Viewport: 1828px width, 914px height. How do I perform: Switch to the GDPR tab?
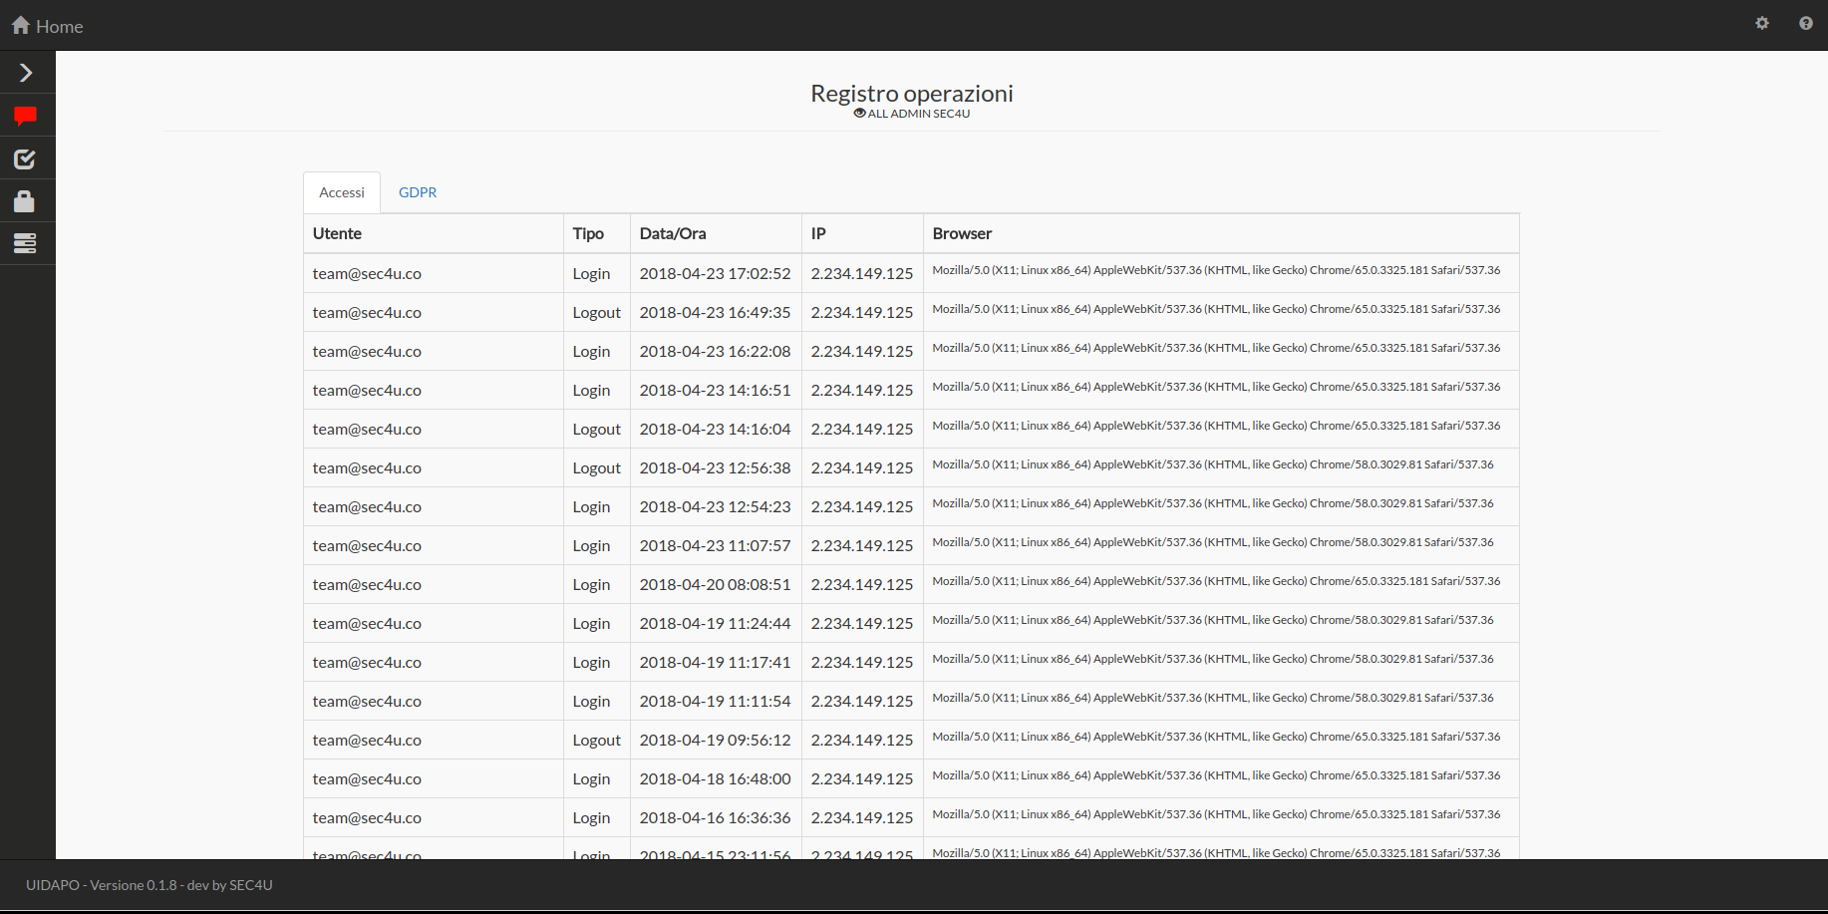click(x=418, y=192)
